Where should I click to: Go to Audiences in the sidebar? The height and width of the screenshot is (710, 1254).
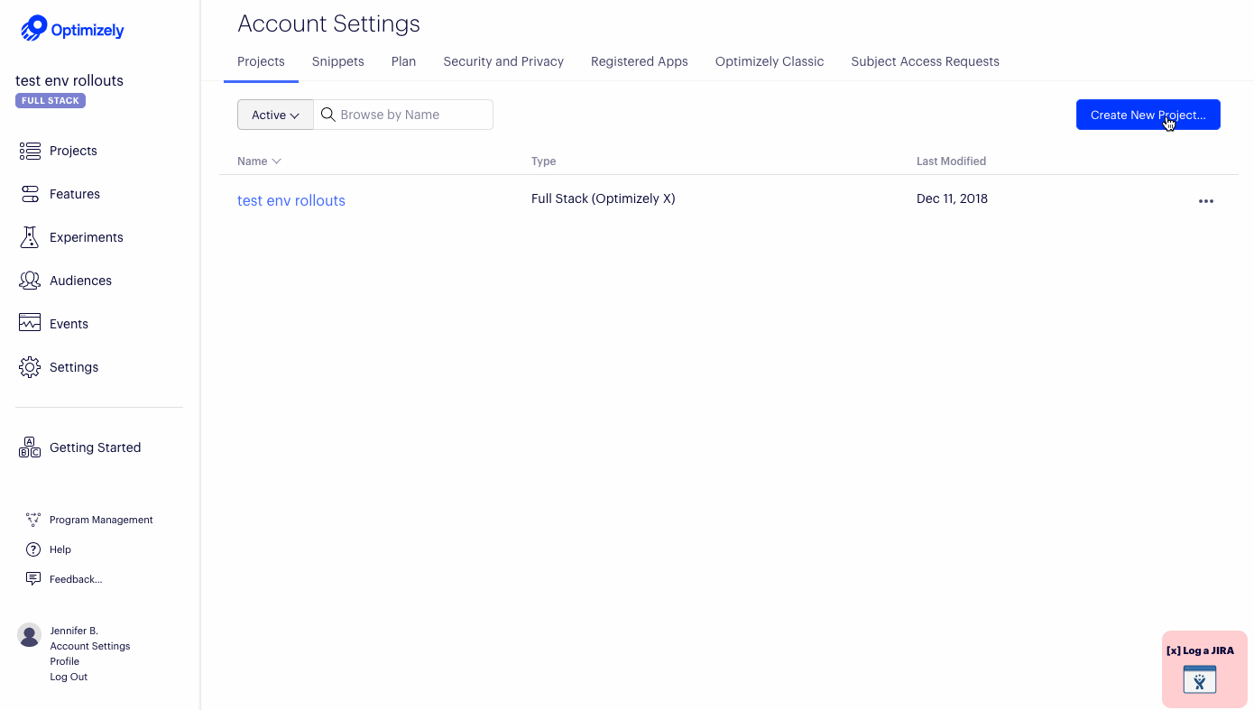point(81,281)
